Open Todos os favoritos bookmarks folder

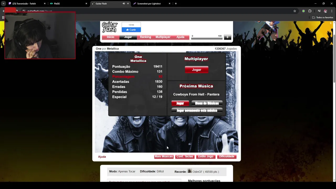point(323,18)
